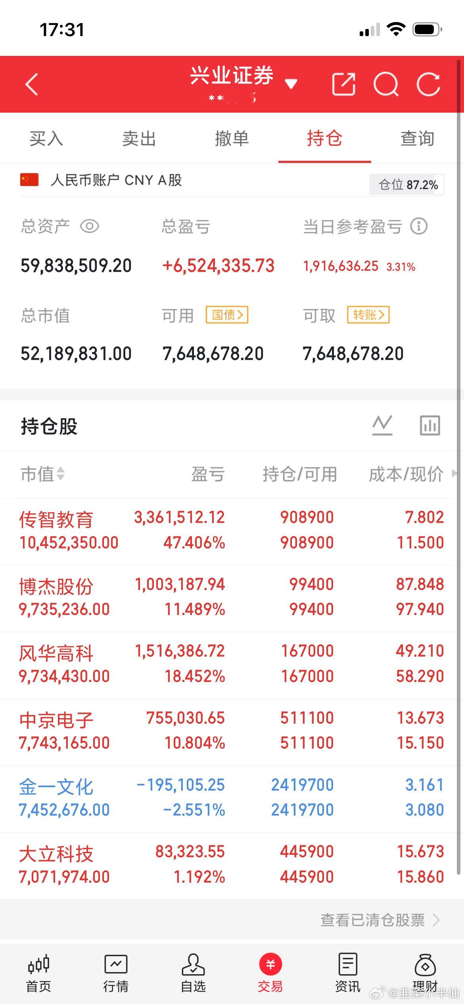Screen dimensions: 464x1004
Task: Tap the info icon beside 当日参考盈亏
Action: click(419, 226)
